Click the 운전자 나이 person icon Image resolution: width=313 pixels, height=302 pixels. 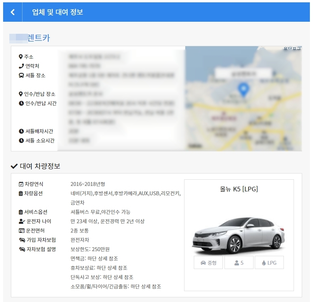[x=22, y=221]
